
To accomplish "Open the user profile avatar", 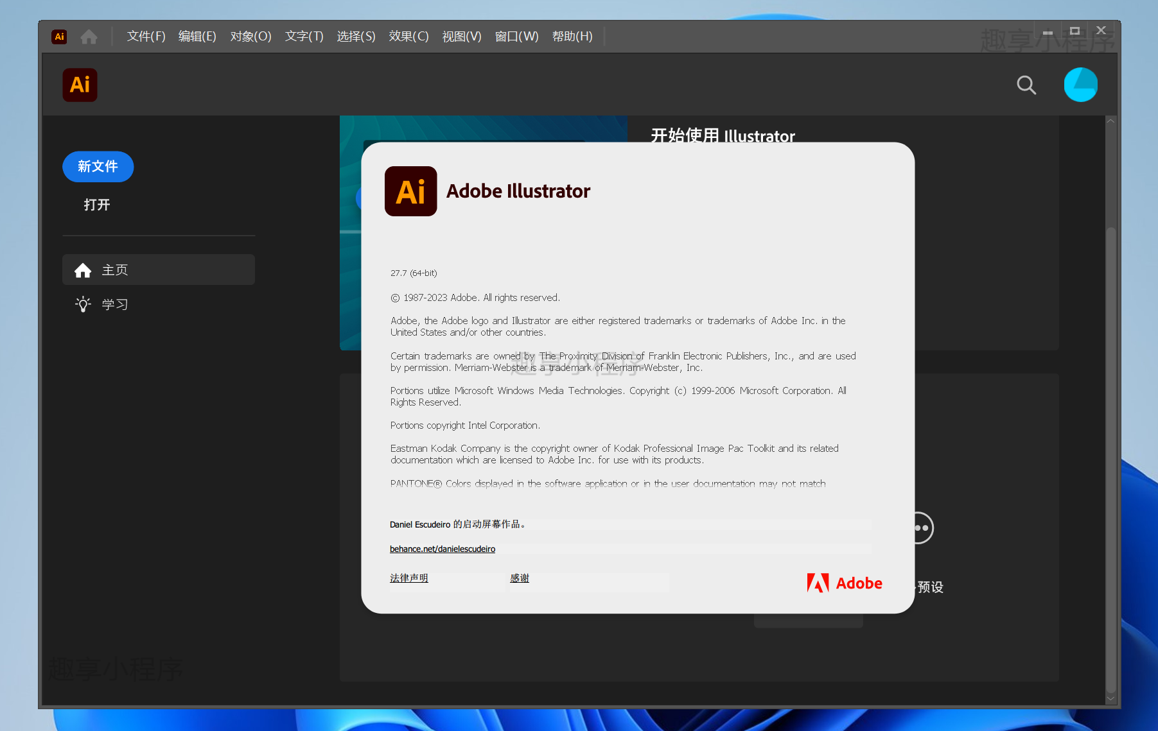I will coord(1081,85).
